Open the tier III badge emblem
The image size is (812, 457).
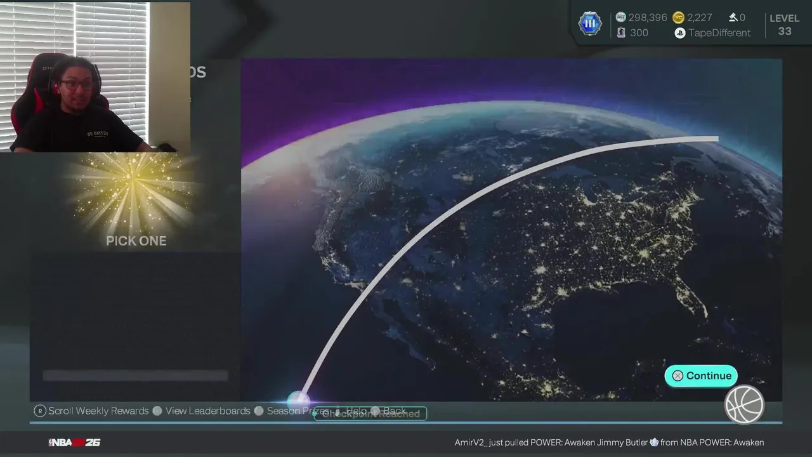tap(590, 24)
